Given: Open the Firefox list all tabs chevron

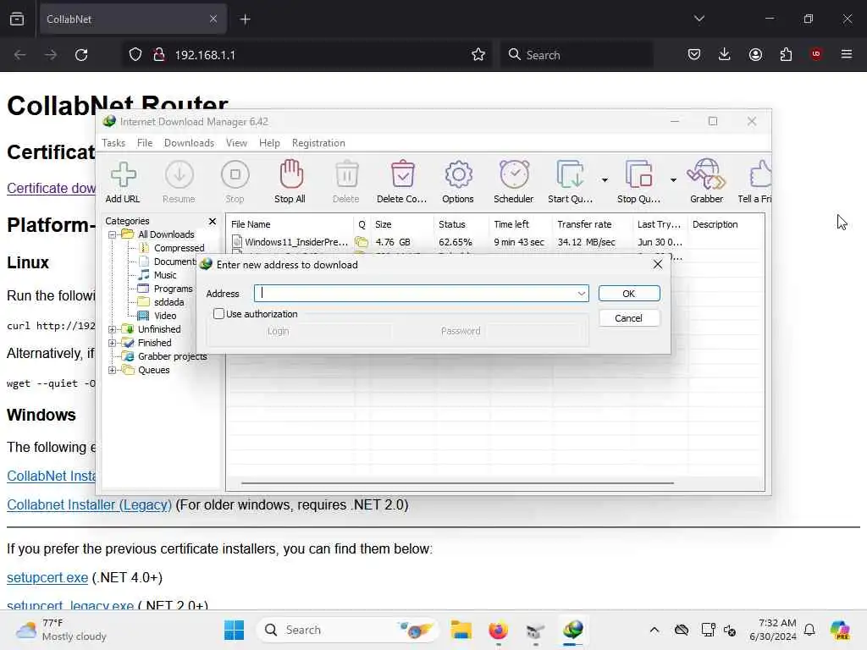Looking at the screenshot, I should pyautogui.click(x=699, y=19).
